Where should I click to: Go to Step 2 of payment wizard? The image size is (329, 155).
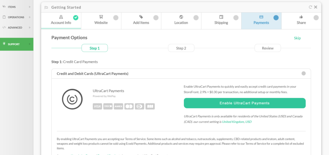(x=181, y=48)
